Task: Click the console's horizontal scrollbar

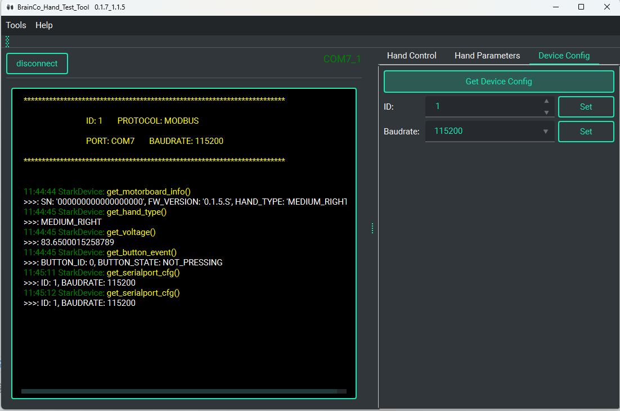Action: (179, 391)
